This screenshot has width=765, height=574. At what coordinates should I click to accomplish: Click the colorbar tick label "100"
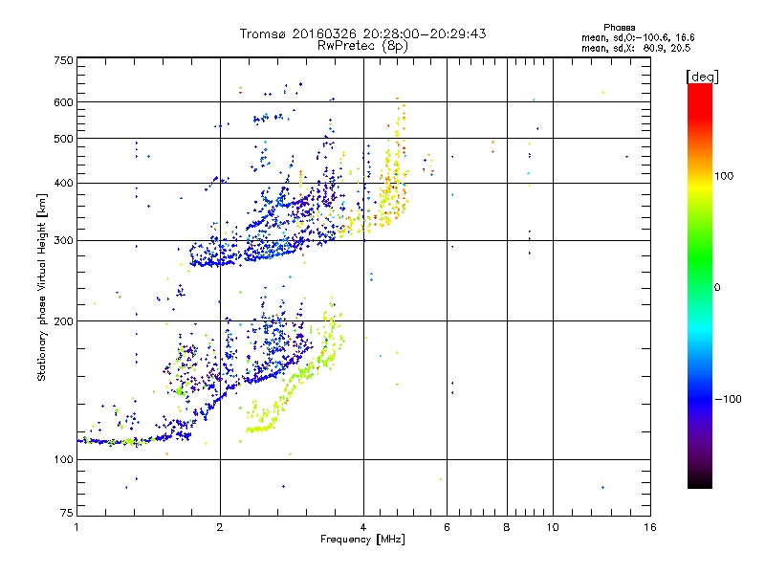pos(724,176)
